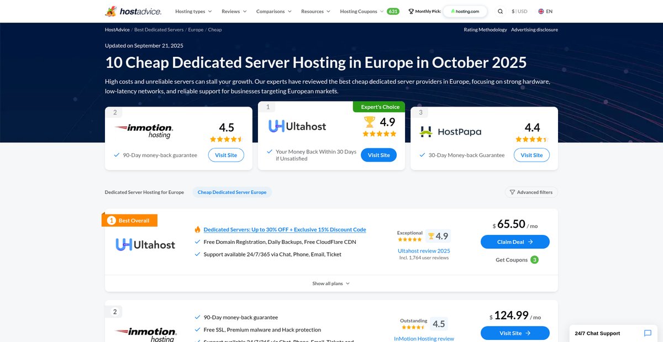This screenshot has width=663, height=342.
Task: Visit Site for HostPapa top card
Action: coord(532,155)
